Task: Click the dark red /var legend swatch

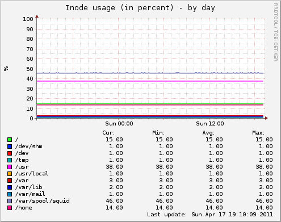Action: pos(10,181)
